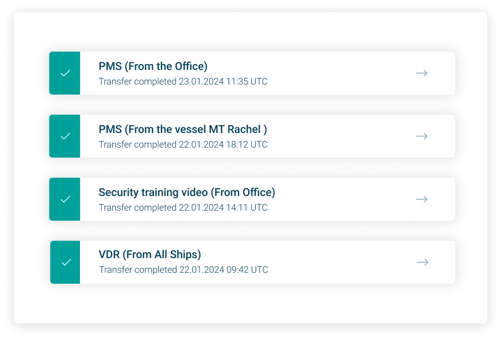Select the "PMS (From the Office)" title
501x339 pixels.
point(153,66)
